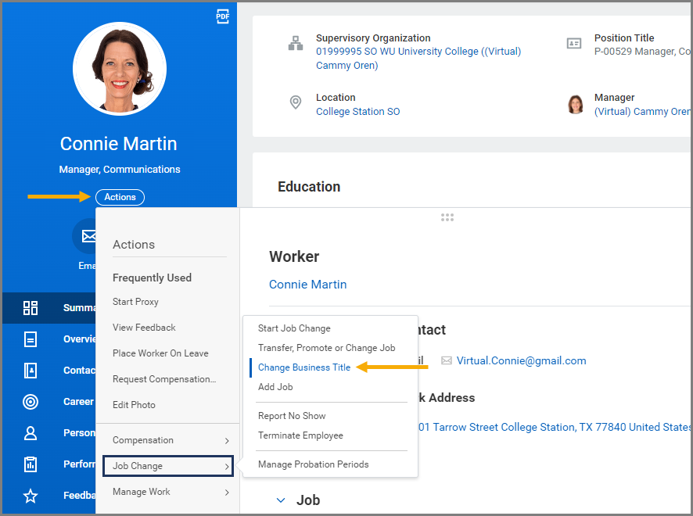Open the Overview sidebar icon

[x=31, y=339]
